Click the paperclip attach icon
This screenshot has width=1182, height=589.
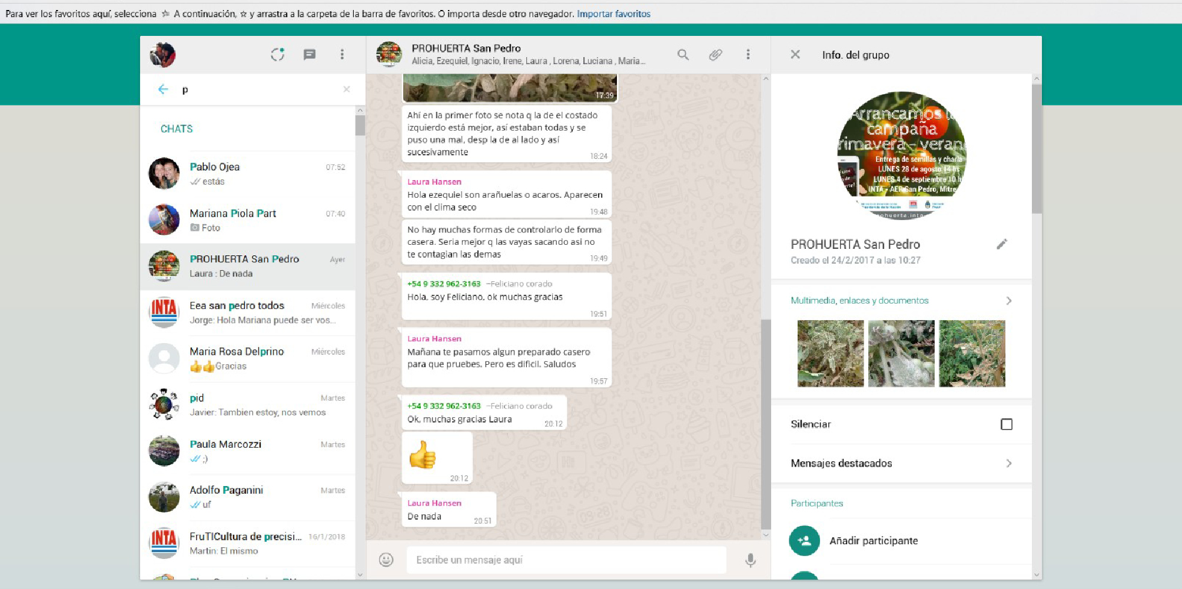[x=715, y=55]
